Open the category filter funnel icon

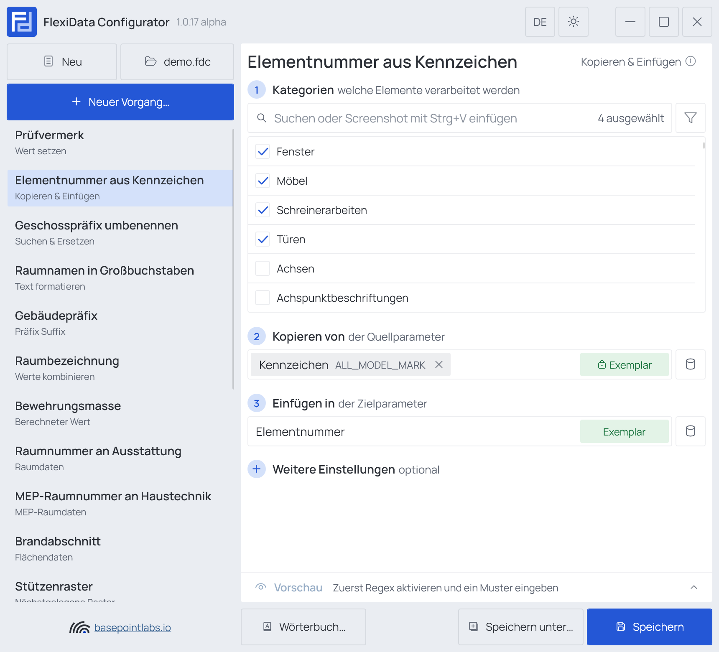(691, 118)
